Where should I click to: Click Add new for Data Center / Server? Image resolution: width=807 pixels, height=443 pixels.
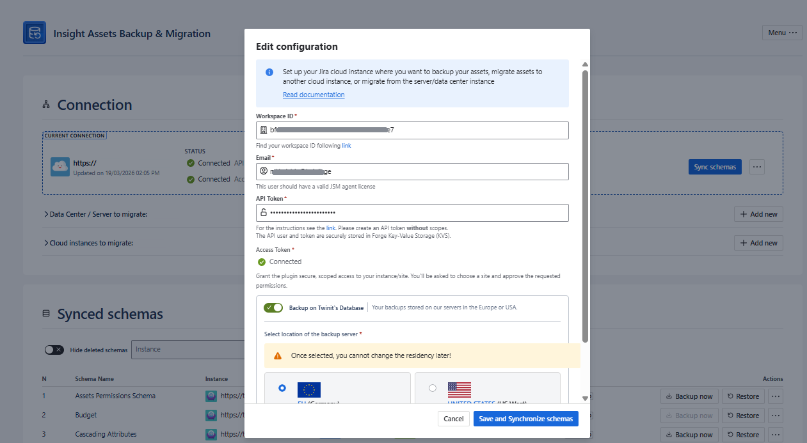click(x=758, y=214)
